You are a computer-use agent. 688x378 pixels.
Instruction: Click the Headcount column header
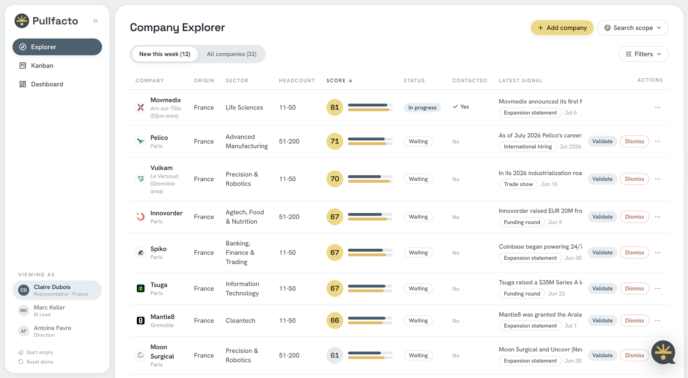click(297, 81)
